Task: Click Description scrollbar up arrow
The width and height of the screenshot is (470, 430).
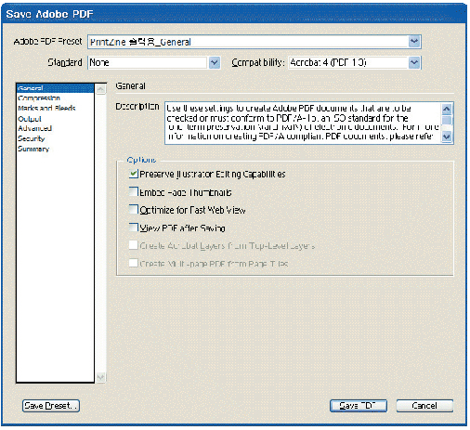Action: 447,109
